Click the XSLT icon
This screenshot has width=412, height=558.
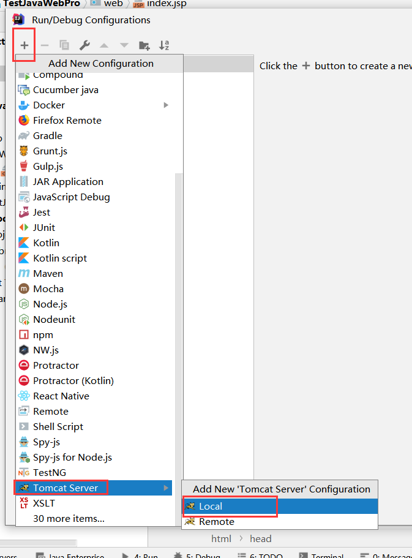pyautogui.click(x=24, y=503)
